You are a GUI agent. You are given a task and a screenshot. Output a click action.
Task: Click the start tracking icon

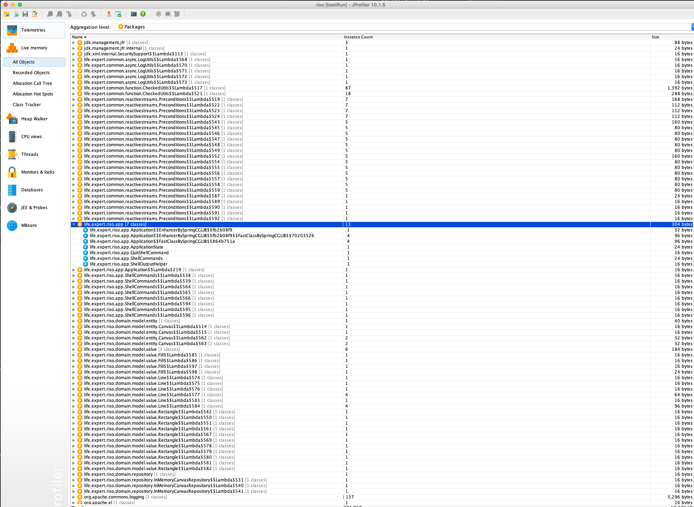coord(68,14)
